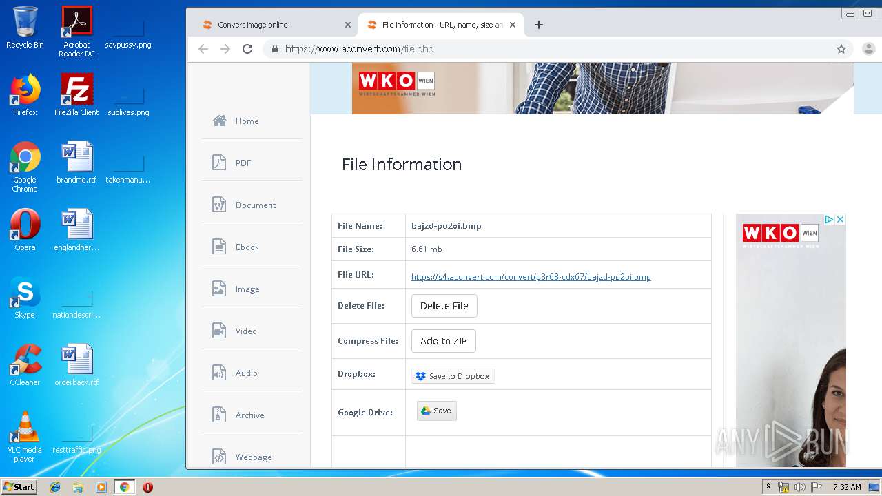
Task: Show hidden system tray icons
Action: point(768,486)
